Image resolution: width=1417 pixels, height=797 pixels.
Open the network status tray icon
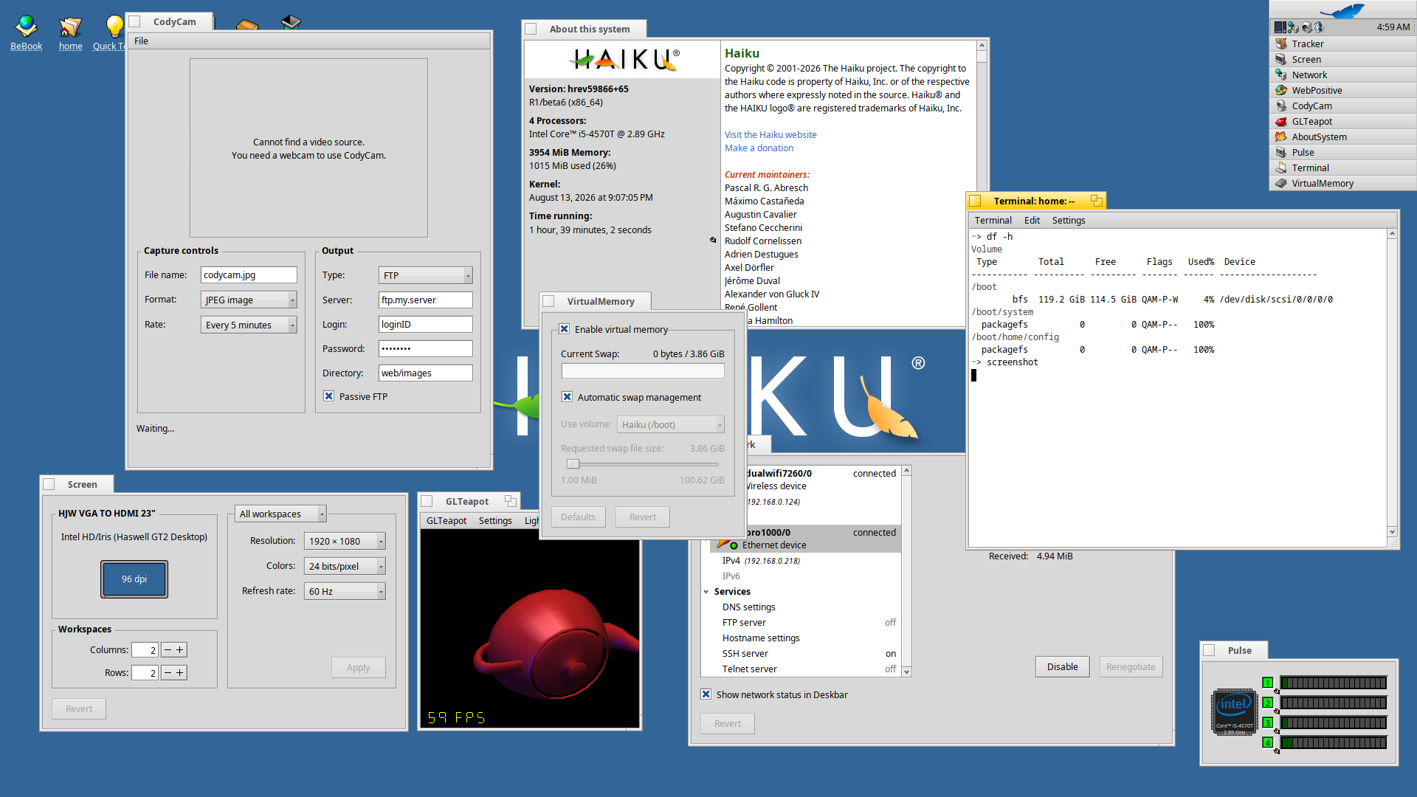(x=1293, y=27)
